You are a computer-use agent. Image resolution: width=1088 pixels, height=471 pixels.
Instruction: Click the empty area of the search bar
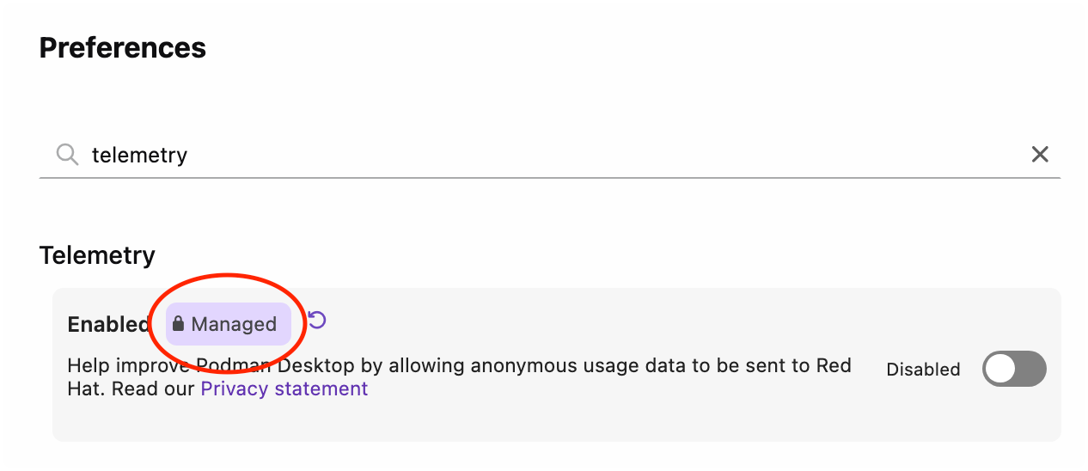pyautogui.click(x=602, y=155)
